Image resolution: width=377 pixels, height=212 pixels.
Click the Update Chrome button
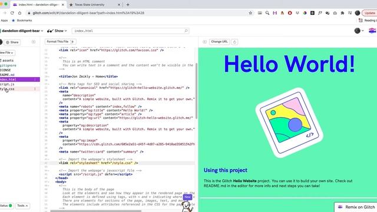pyautogui.click(x=369, y=13)
